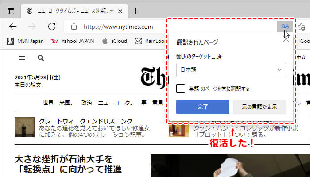
Task: Open the 意見 section
Action: [x=158, y=103]
